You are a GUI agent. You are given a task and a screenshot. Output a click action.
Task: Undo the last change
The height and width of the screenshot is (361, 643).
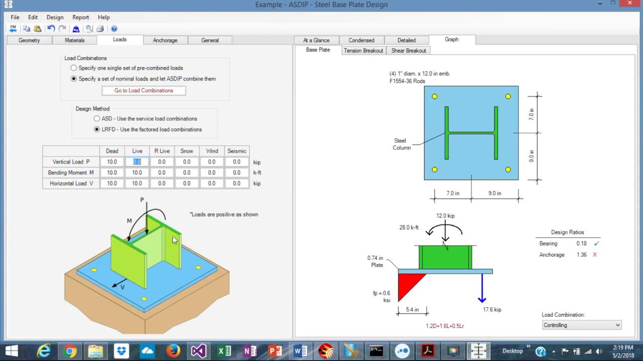click(51, 29)
